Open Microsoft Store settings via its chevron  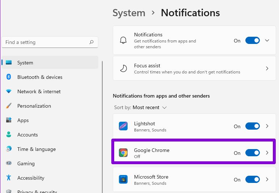pyautogui.click(x=267, y=179)
